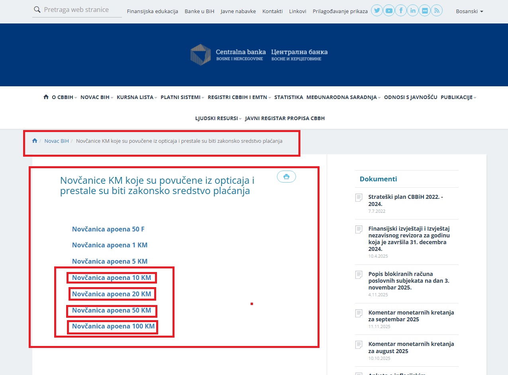Open JAVNI REGISTAR PROPISA CBBH menu item
The width and height of the screenshot is (508, 375).
(284, 118)
